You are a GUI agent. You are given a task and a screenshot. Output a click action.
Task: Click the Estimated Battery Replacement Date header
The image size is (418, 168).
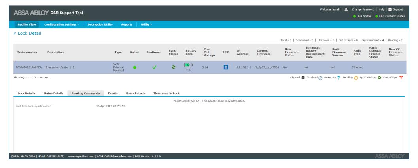tap(315, 52)
